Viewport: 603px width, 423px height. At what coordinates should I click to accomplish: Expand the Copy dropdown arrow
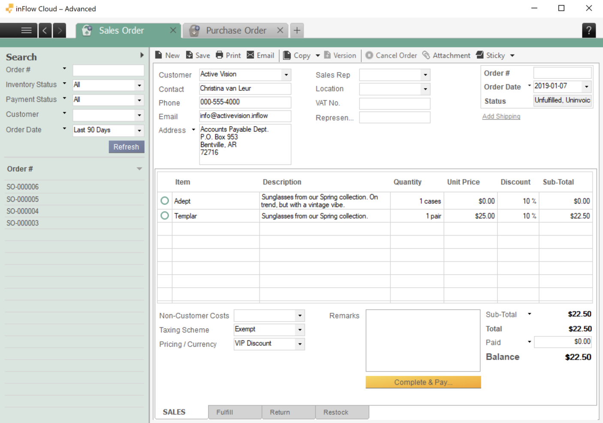(x=318, y=56)
